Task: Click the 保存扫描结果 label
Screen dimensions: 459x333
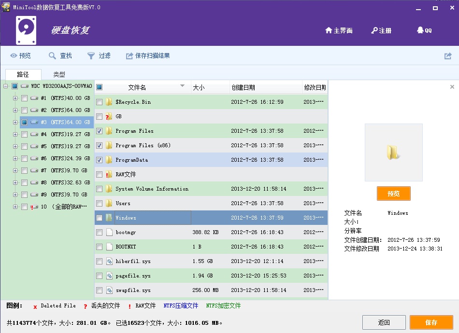Action: pyautogui.click(x=153, y=55)
